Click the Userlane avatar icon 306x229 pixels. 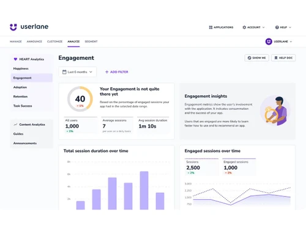pyautogui.click(x=269, y=42)
